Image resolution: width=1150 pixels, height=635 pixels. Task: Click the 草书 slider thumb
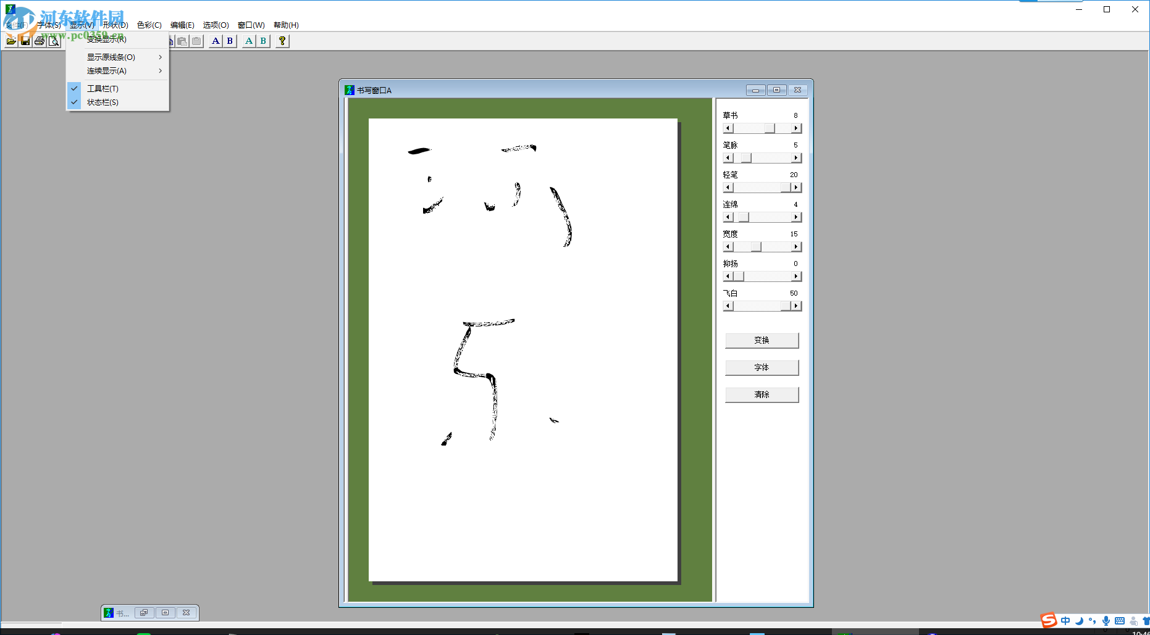[x=770, y=128]
